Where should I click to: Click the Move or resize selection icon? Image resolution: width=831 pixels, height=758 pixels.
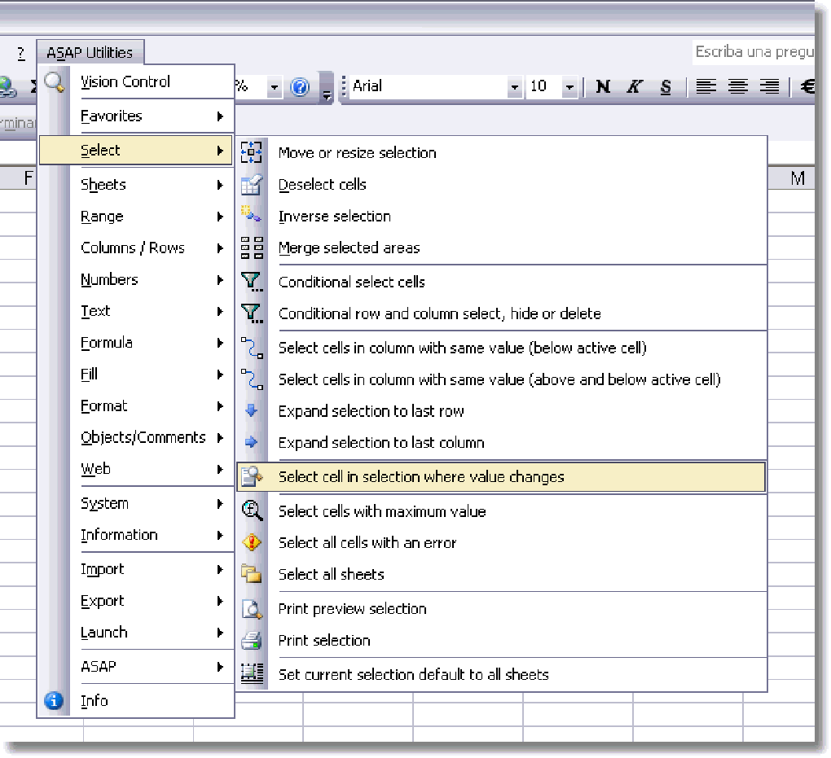point(252,152)
